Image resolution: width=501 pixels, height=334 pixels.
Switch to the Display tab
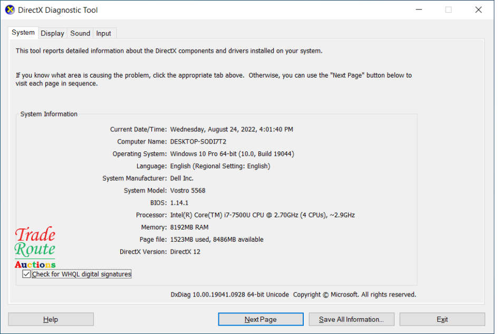[52, 33]
